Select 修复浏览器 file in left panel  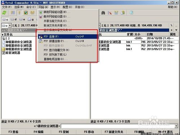point(13,53)
